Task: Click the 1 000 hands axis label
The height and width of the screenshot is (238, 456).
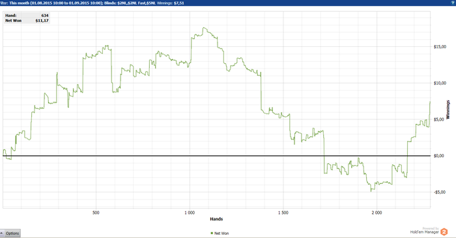Action: [x=190, y=213]
